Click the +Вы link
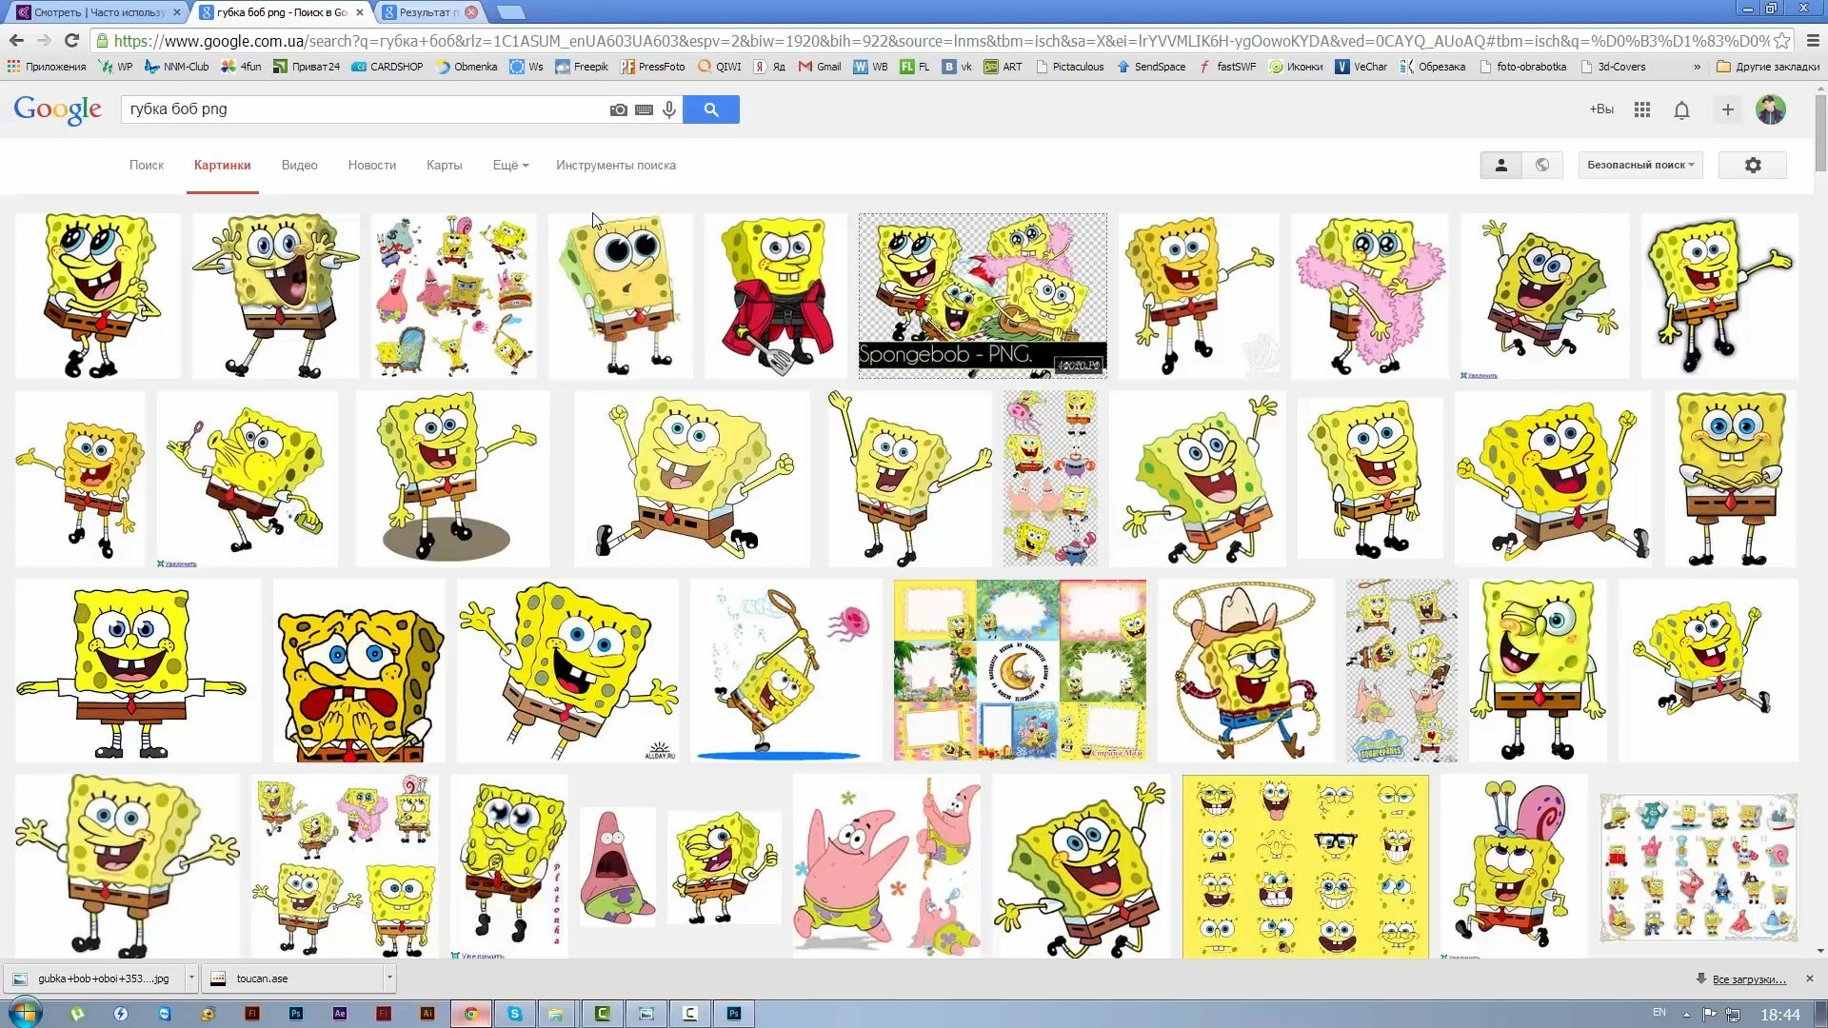The width and height of the screenshot is (1828, 1028). click(1601, 109)
